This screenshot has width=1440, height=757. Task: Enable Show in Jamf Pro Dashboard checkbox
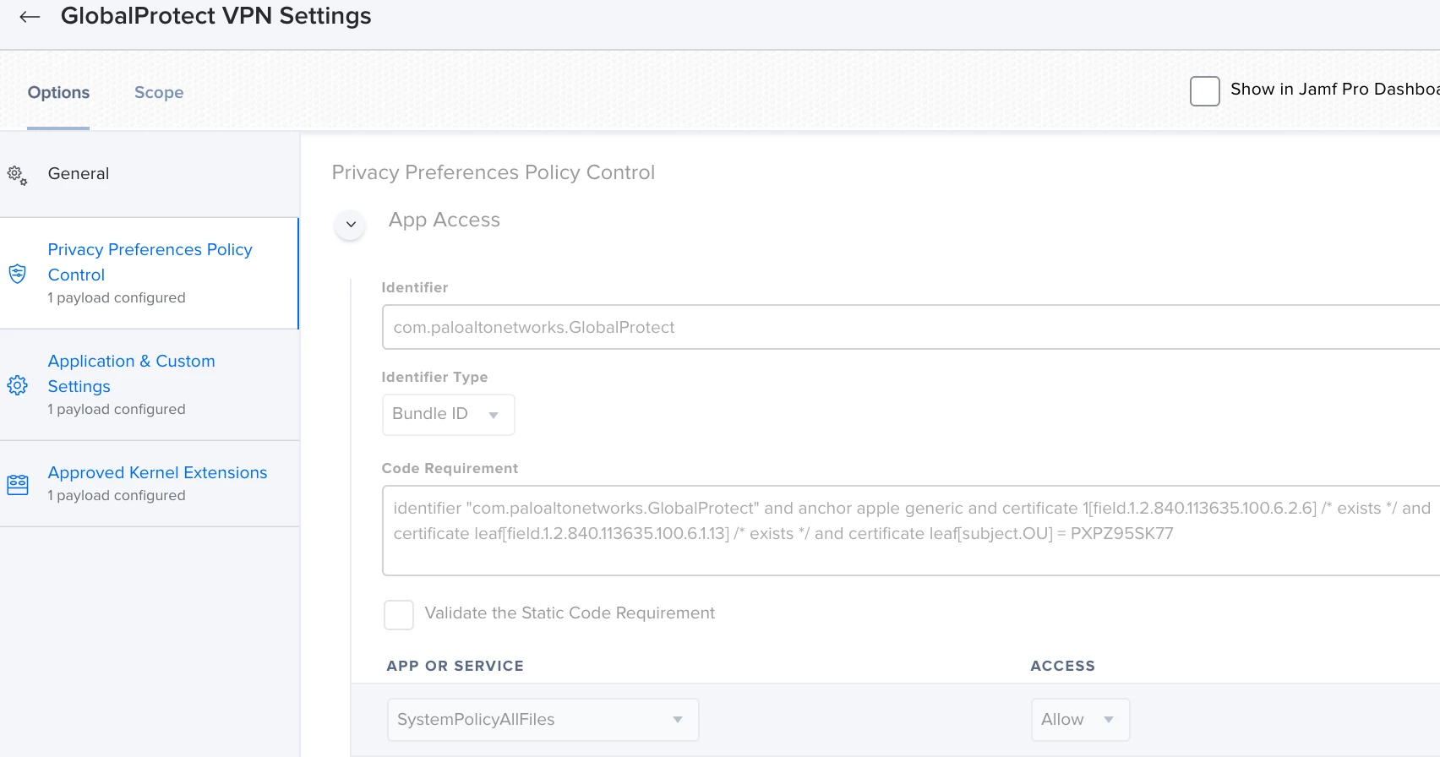[x=1204, y=90]
